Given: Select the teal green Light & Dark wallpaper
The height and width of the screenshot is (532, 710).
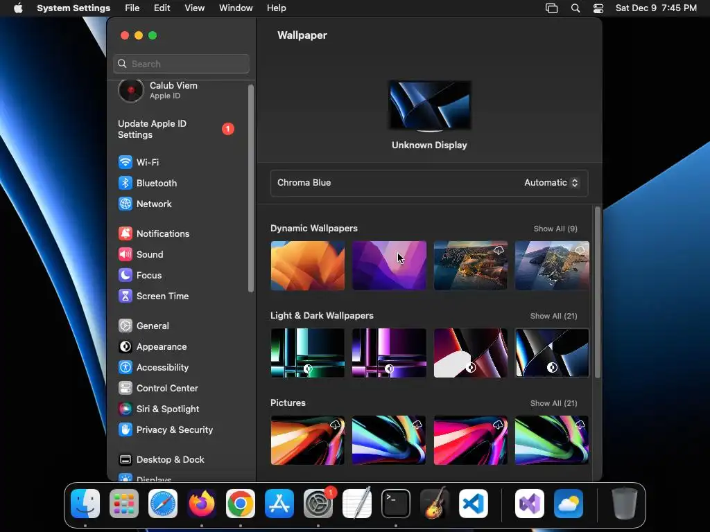Looking at the screenshot, I should [307, 353].
